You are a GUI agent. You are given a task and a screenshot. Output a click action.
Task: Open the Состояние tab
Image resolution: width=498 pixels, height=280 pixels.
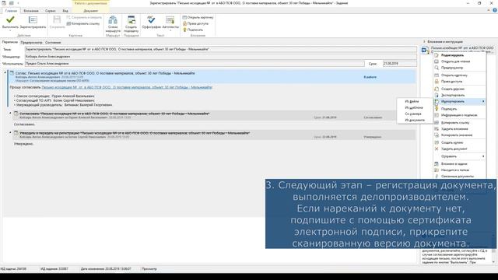pos(53,42)
